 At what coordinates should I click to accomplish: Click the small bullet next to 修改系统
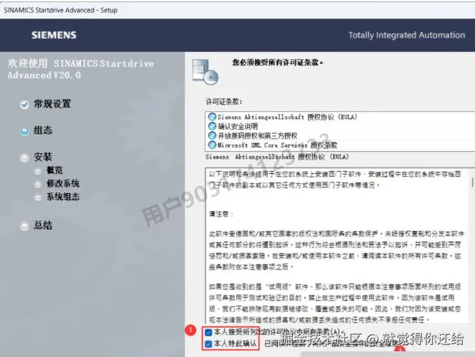coord(38,185)
